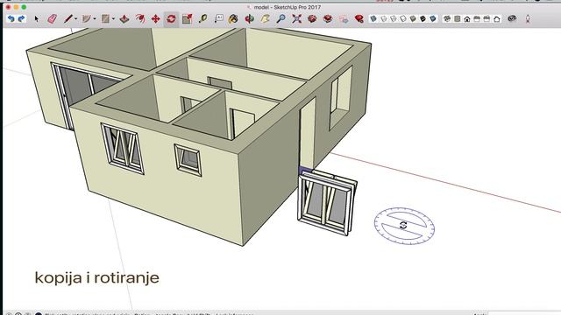
Task: Open the Extension Warehouse
Action: (x=328, y=18)
